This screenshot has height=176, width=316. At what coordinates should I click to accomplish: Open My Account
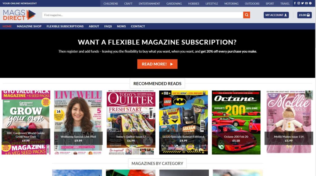pos(276,15)
